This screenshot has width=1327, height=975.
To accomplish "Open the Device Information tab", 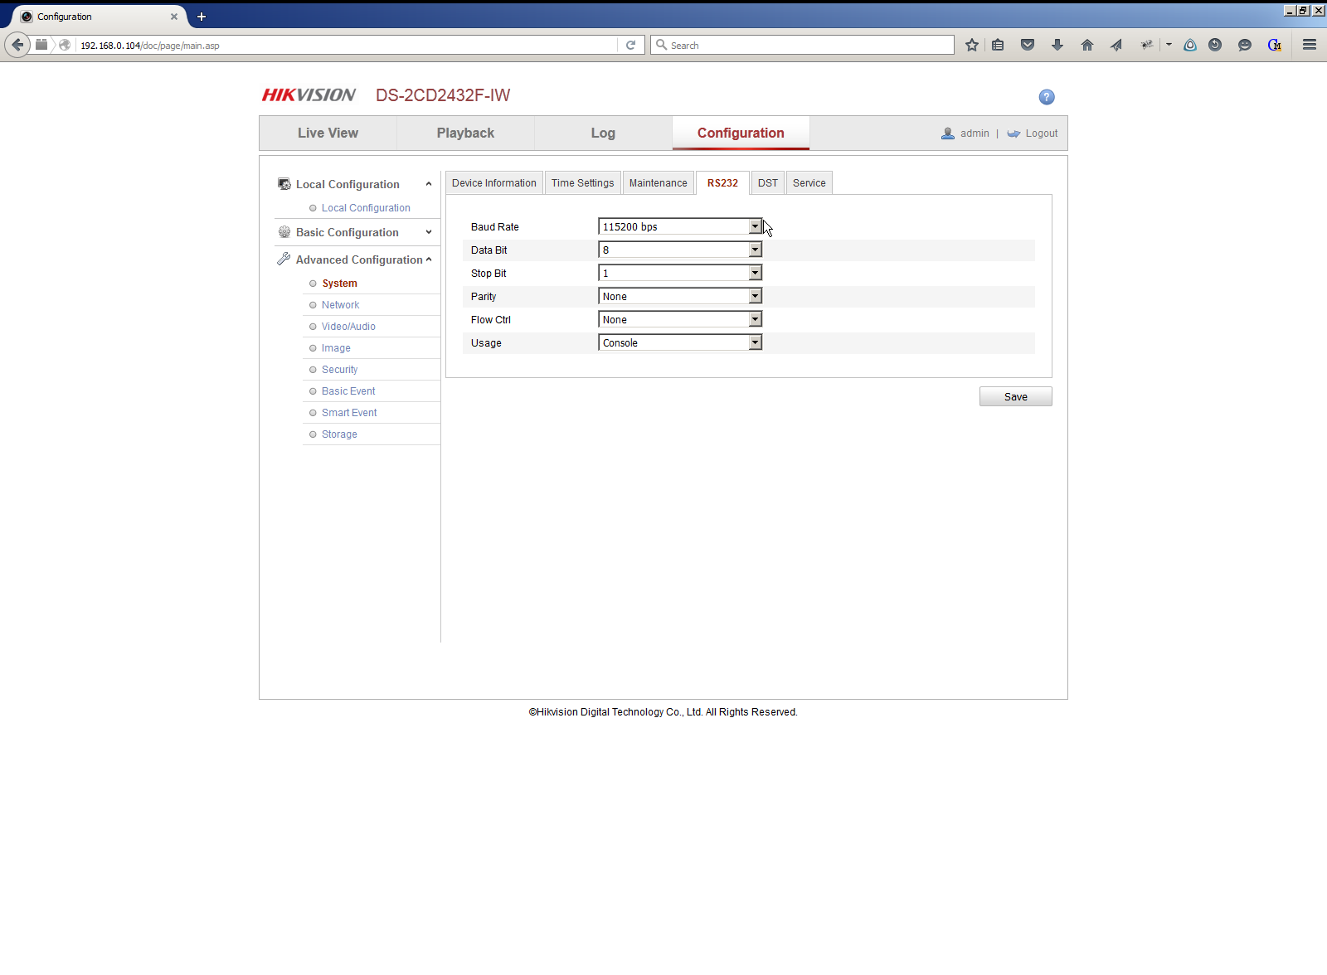I will (494, 183).
